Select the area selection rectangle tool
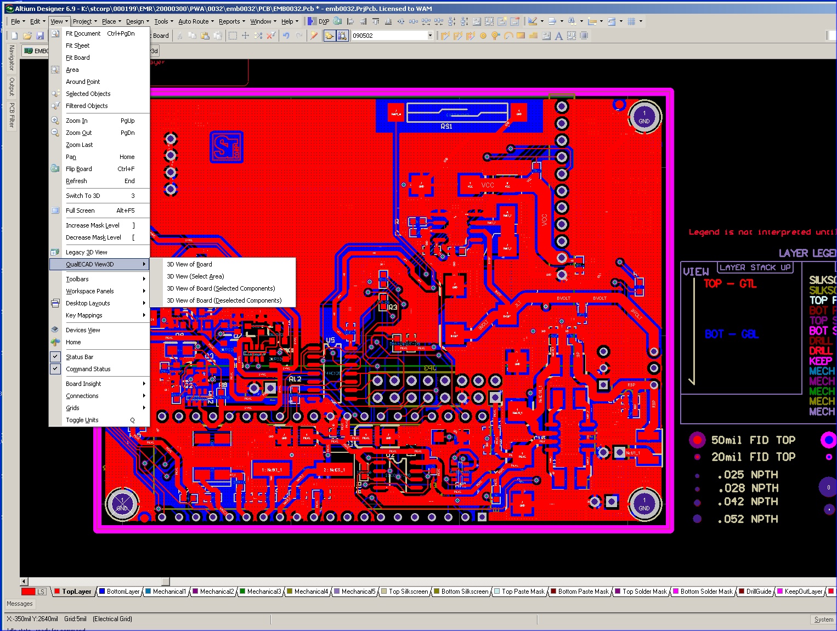The image size is (837, 631). coord(233,36)
